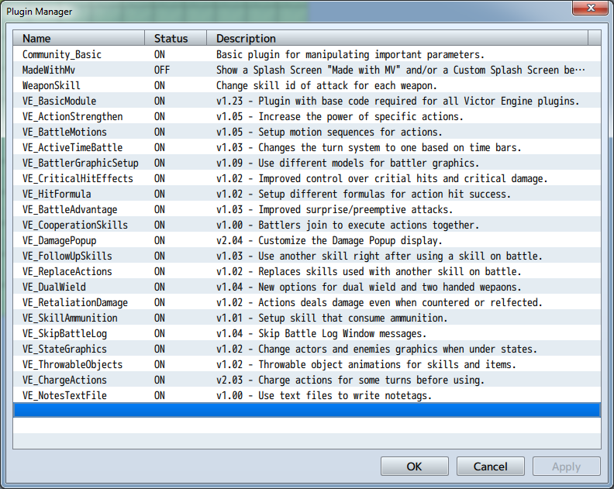Click 'Charge actions for some turns' description
Image resolution: width=614 pixels, height=489 pixels.
350,381
